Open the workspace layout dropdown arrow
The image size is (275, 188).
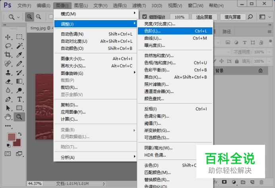269,17
